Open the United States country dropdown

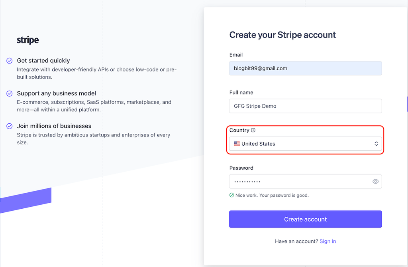pyautogui.click(x=305, y=144)
